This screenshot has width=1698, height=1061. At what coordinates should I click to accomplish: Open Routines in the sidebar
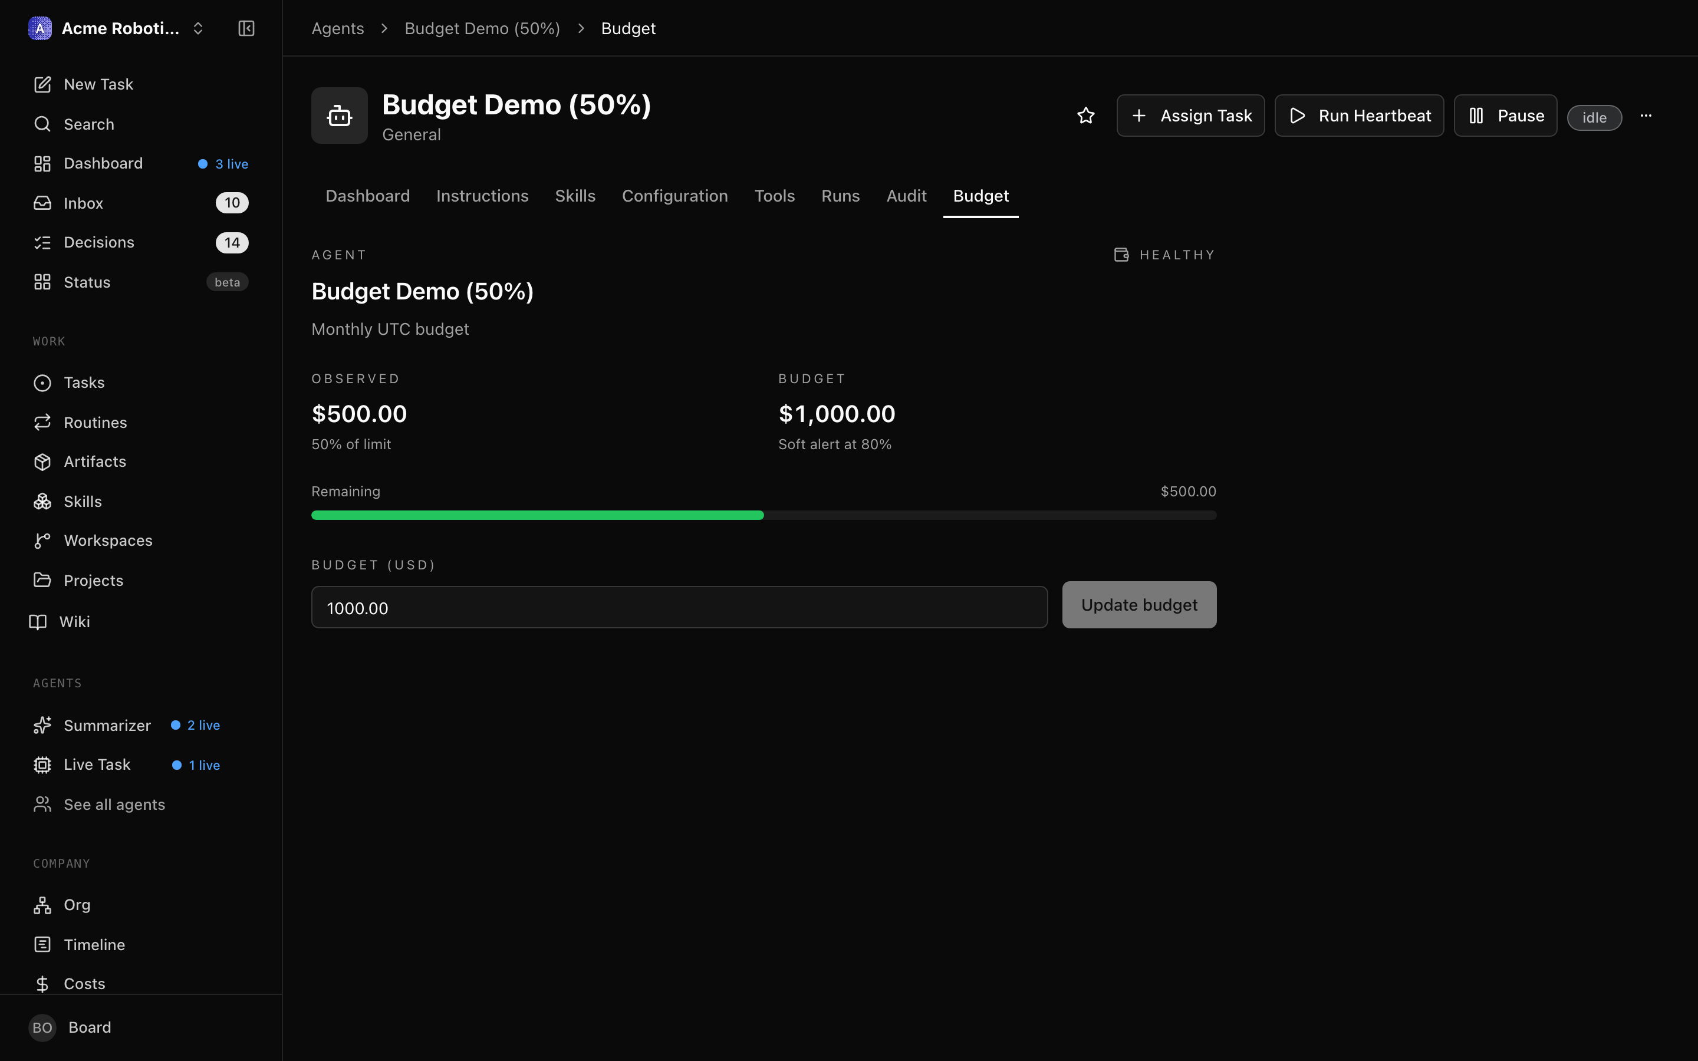[141, 423]
